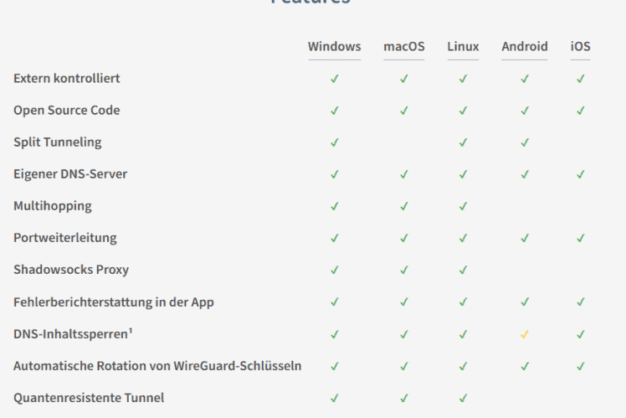Viewport: 626px width, 418px height.
Task: Click yellow checkmark for DNS-Inhaltssperren on Android
Action: [525, 334]
